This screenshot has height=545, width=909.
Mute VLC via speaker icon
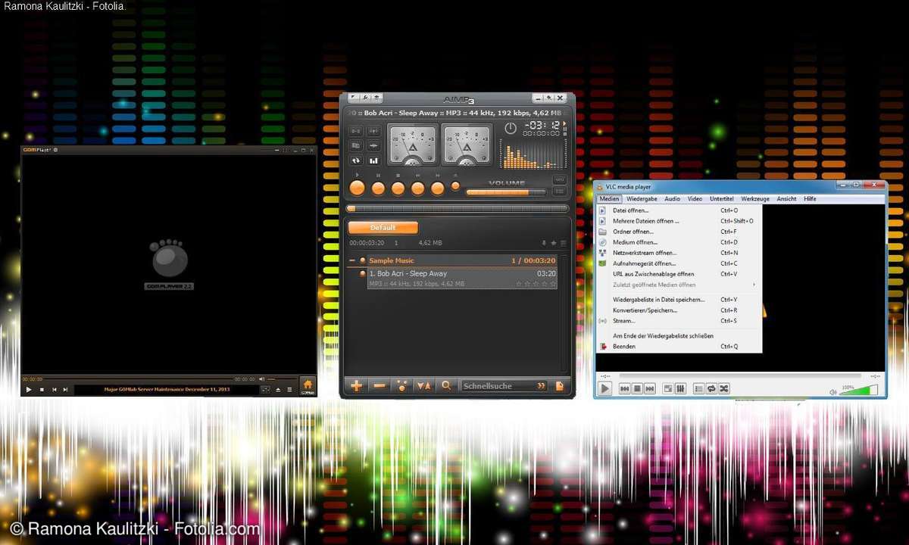(833, 392)
